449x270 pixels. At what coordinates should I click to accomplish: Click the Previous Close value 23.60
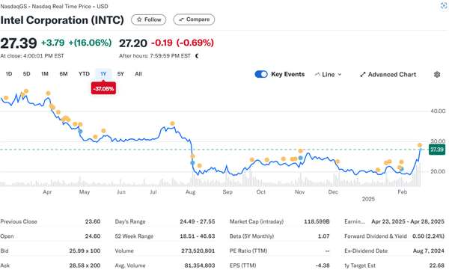93,221
